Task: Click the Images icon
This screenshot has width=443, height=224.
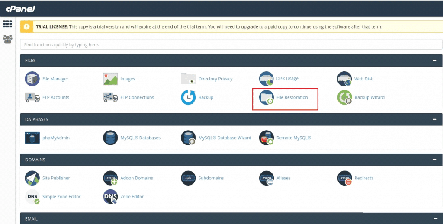Action: pos(110,79)
